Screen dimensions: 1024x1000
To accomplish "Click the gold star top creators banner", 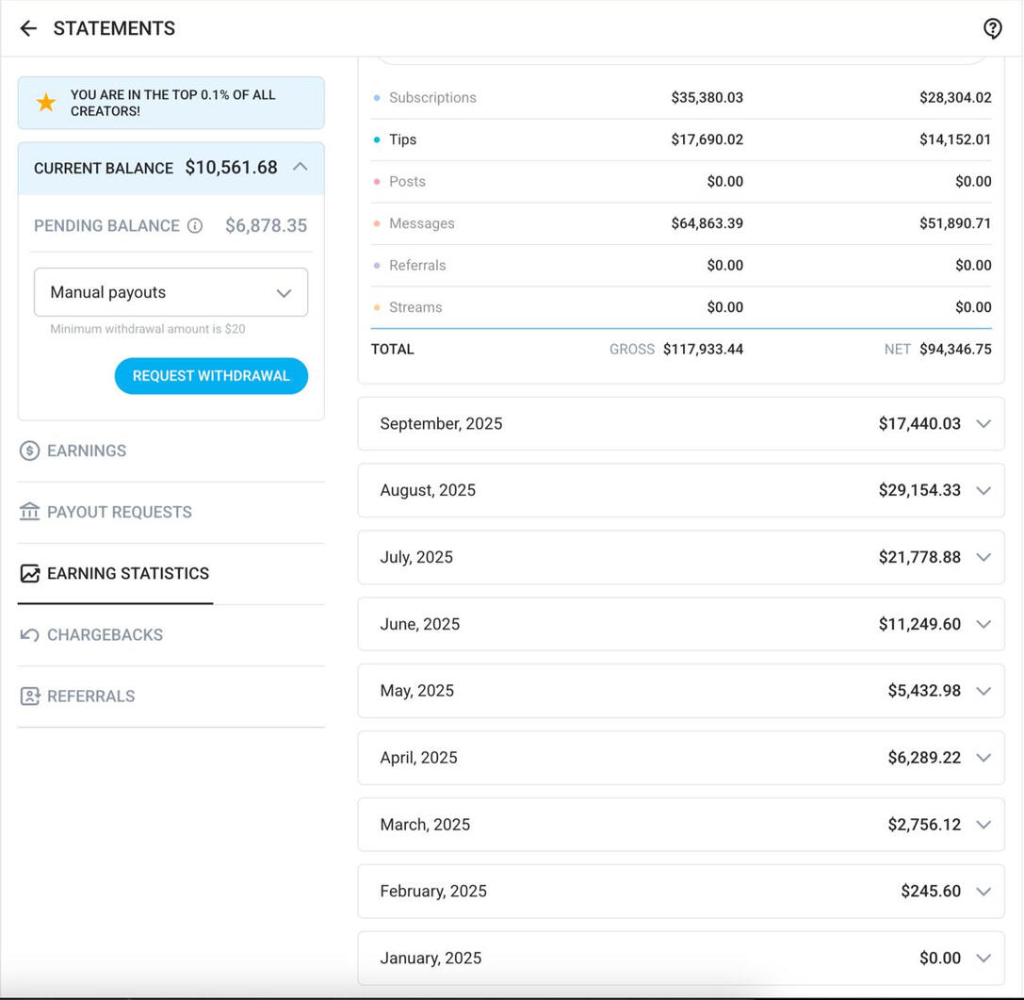I will tap(46, 103).
